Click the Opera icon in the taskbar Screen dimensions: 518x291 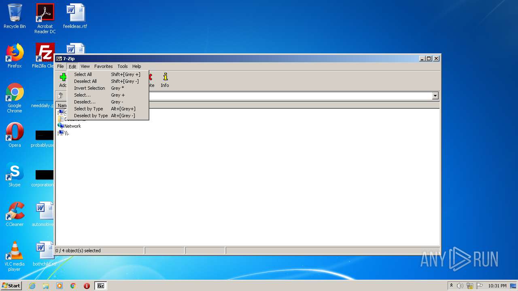tap(87, 286)
